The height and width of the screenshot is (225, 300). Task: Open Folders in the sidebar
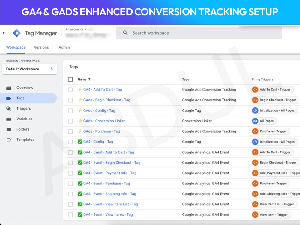pos(23,129)
